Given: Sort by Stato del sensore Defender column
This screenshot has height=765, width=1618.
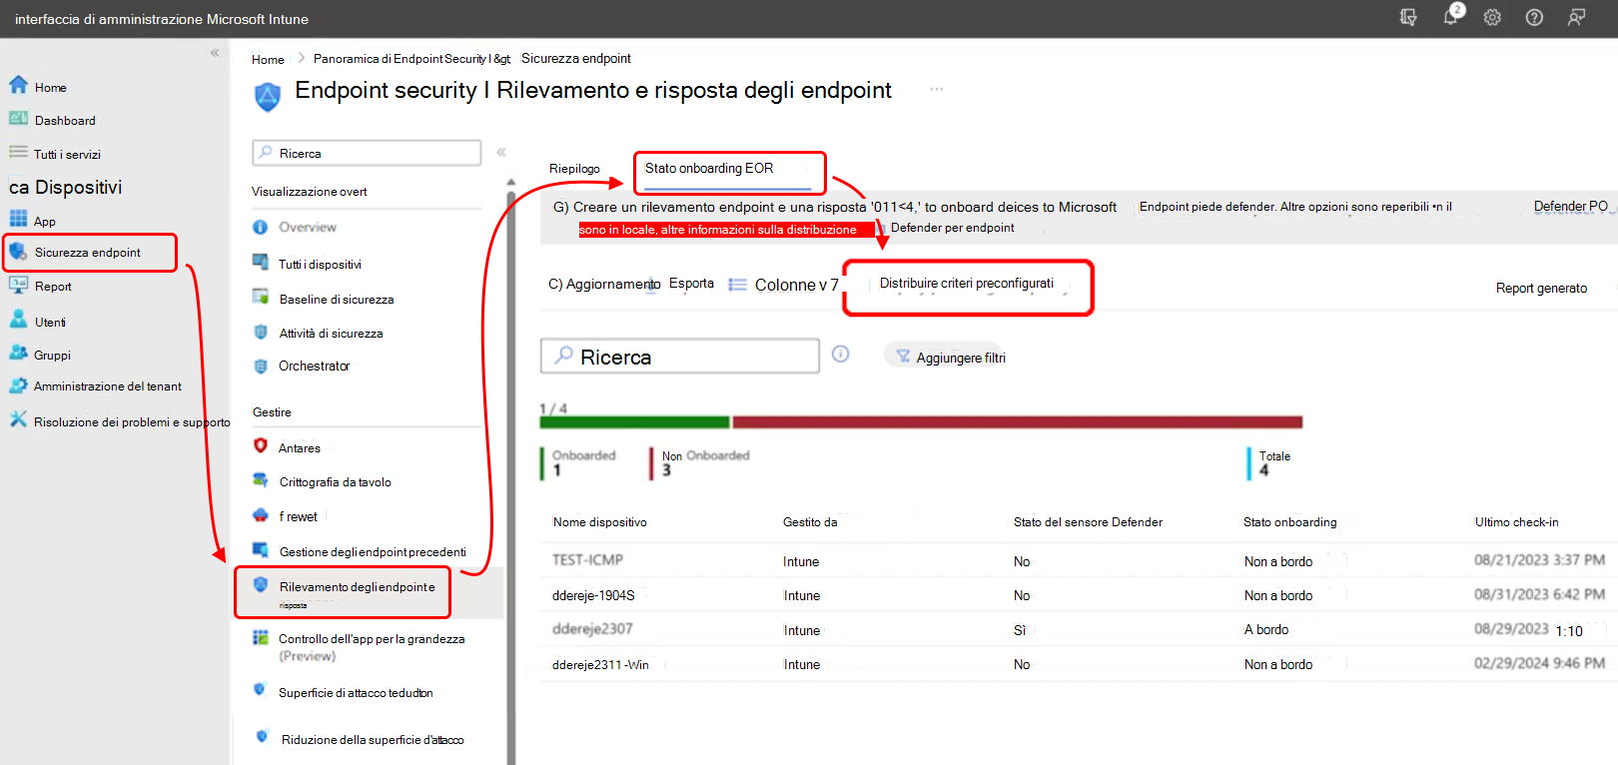Looking at the screenshot, I should 1088,522.
